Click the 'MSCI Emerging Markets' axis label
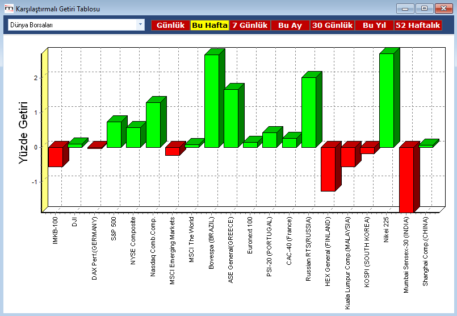The width and height of the screenshot is (457, 316). (x=172, y=250)
